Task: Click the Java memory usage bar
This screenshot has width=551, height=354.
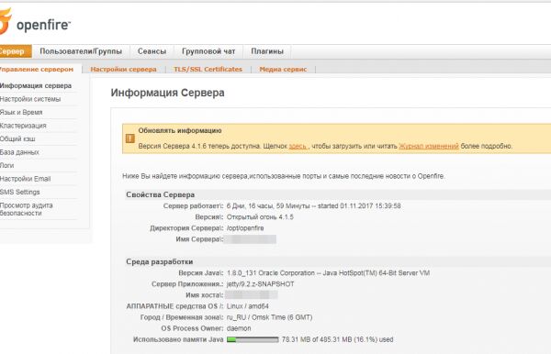Action: tap(253, 339)
